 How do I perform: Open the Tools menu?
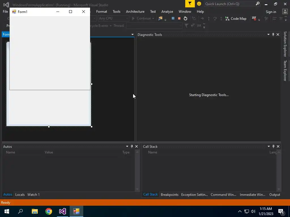(116, 11)
